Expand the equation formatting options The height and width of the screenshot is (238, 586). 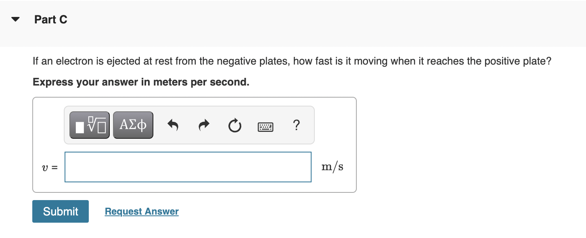pos(89,125)
